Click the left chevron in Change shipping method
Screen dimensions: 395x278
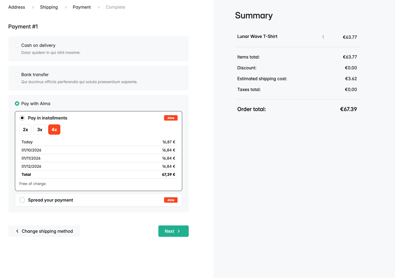17,231
